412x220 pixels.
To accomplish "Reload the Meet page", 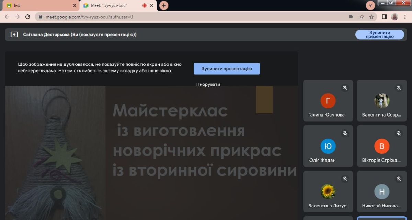I will [x=28, y=17].
